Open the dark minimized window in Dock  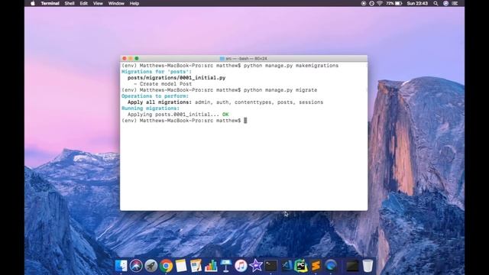coord(352,266)
